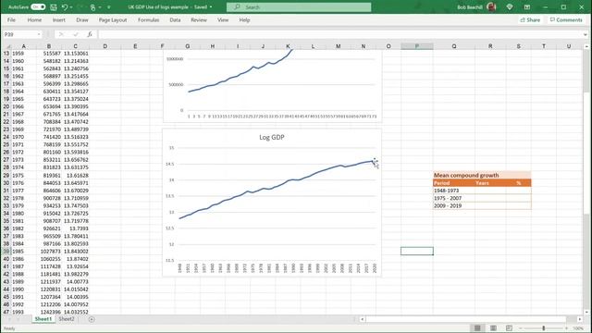Viewport: 592px width, 333px height.
Task: Click the Search box in the title bar
Action: 299,6
